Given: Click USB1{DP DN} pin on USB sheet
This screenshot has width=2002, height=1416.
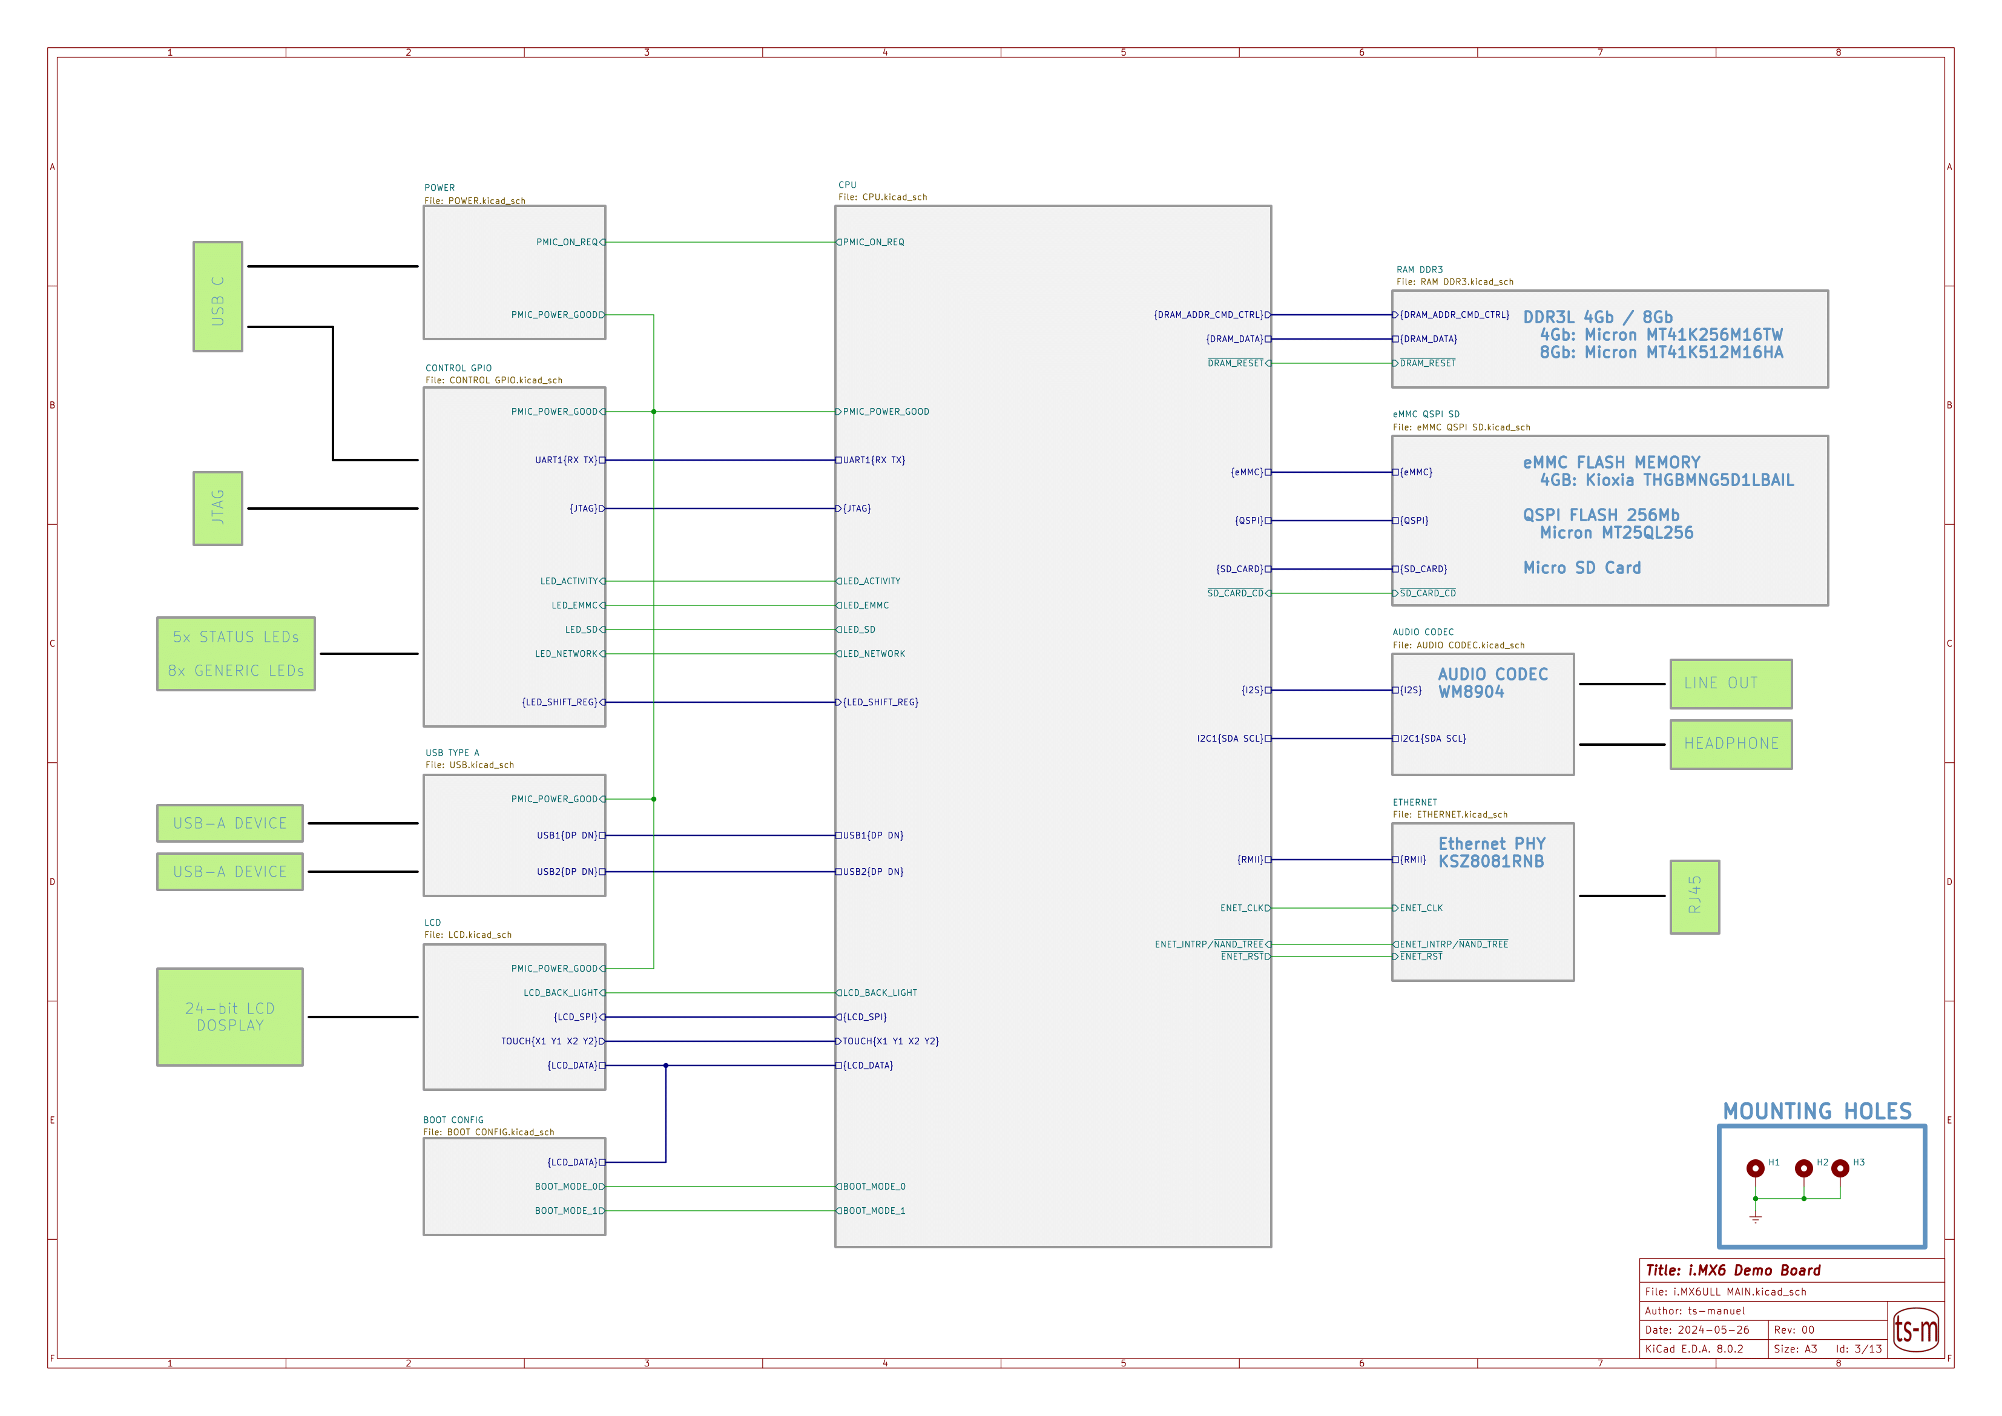Looking at the screenshot, I should point(570,835).
